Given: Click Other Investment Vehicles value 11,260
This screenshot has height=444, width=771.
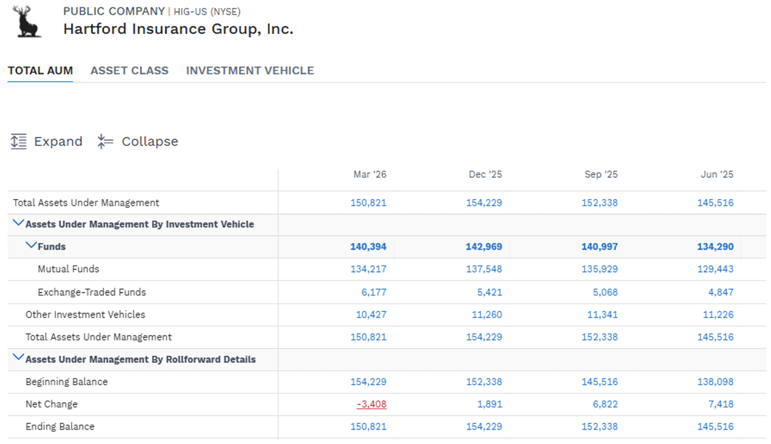Looking at the screenshot, I should [487, 315].
